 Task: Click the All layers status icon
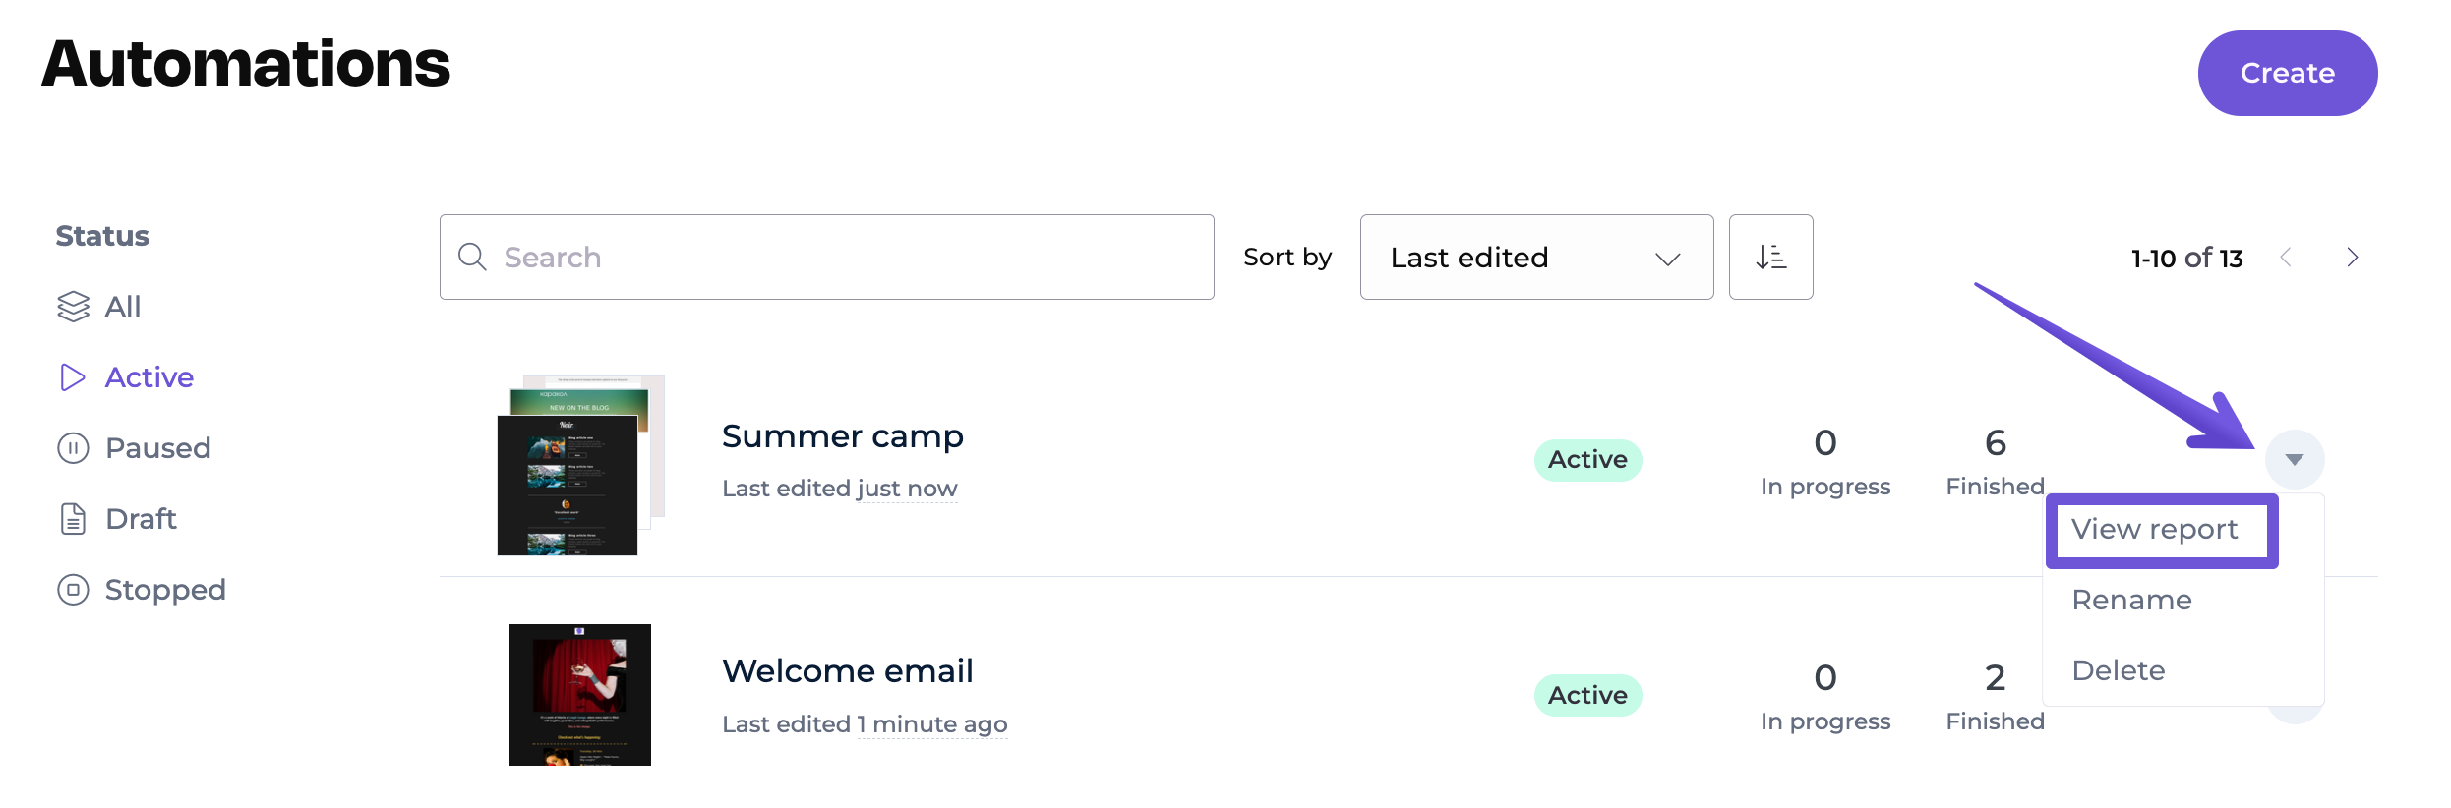[73, 307]
